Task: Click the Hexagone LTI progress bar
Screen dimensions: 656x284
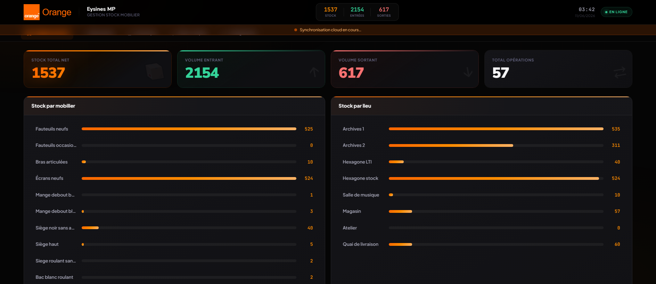Action: coord(496,162)
